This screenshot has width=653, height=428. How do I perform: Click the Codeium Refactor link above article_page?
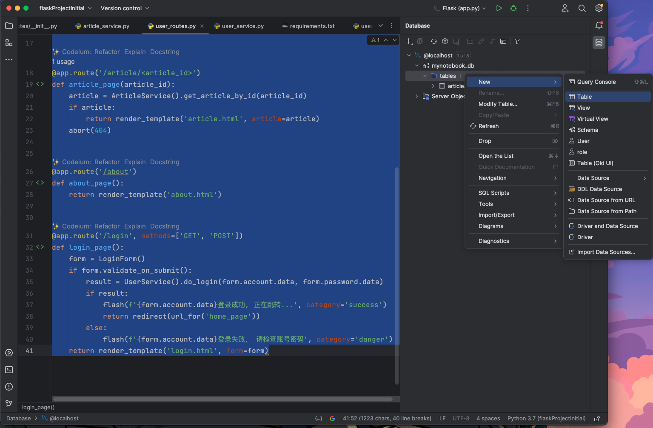click(x=107, y=52)
